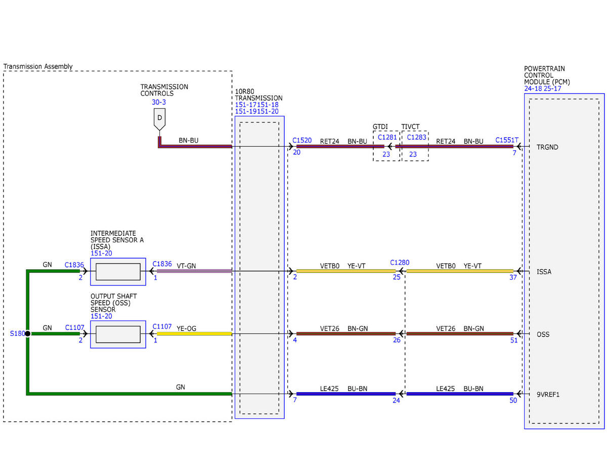The image size is (607, 469).
Task: Click connector label C1280
Action: (400, 263)
